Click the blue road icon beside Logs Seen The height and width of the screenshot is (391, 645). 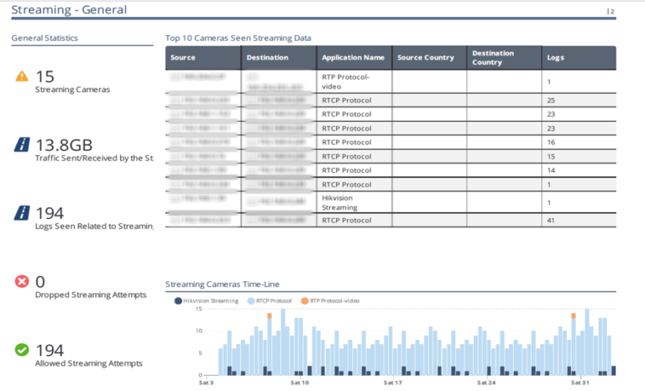click(x=22, y=213)
